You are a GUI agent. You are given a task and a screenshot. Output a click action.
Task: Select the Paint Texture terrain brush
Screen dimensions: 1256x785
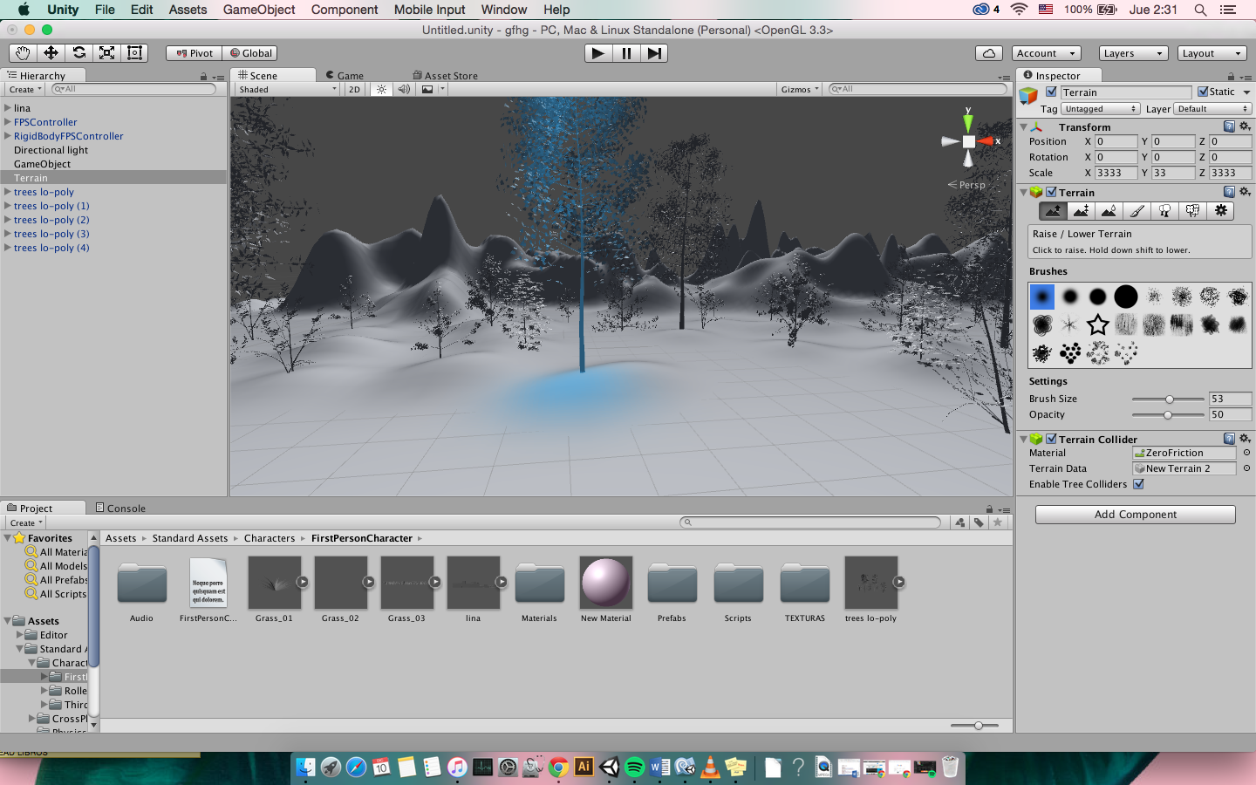click(x=1137, y=210)
